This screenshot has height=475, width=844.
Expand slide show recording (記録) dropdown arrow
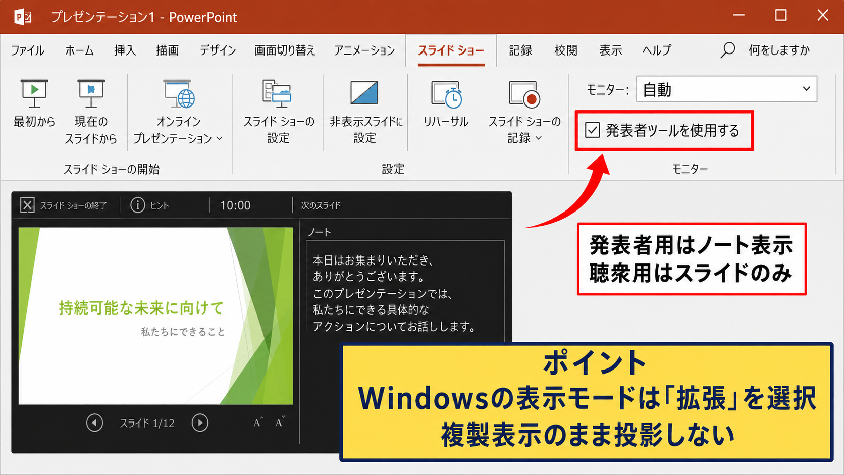pyautogui.click(x=539, y=138)
